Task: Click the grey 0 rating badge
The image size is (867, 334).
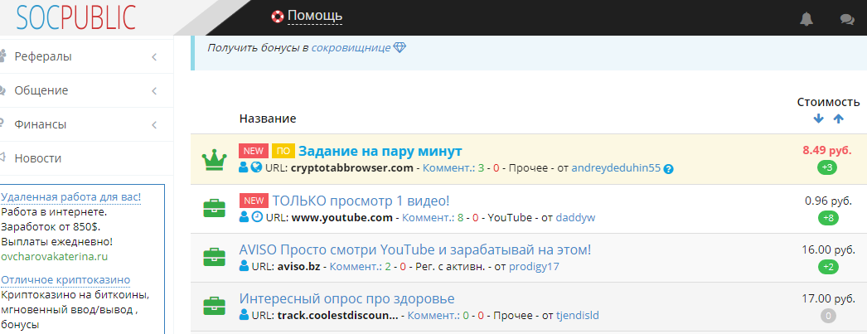Action: click(x=828, y=317)
